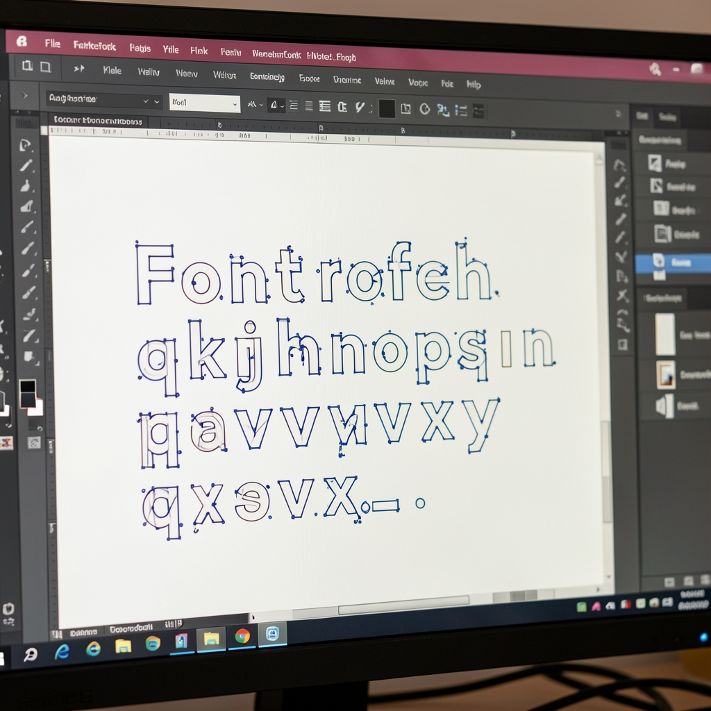Select the topmost tool in left toolbox
This screenshot has width=711, height=711.
(26, 145)
